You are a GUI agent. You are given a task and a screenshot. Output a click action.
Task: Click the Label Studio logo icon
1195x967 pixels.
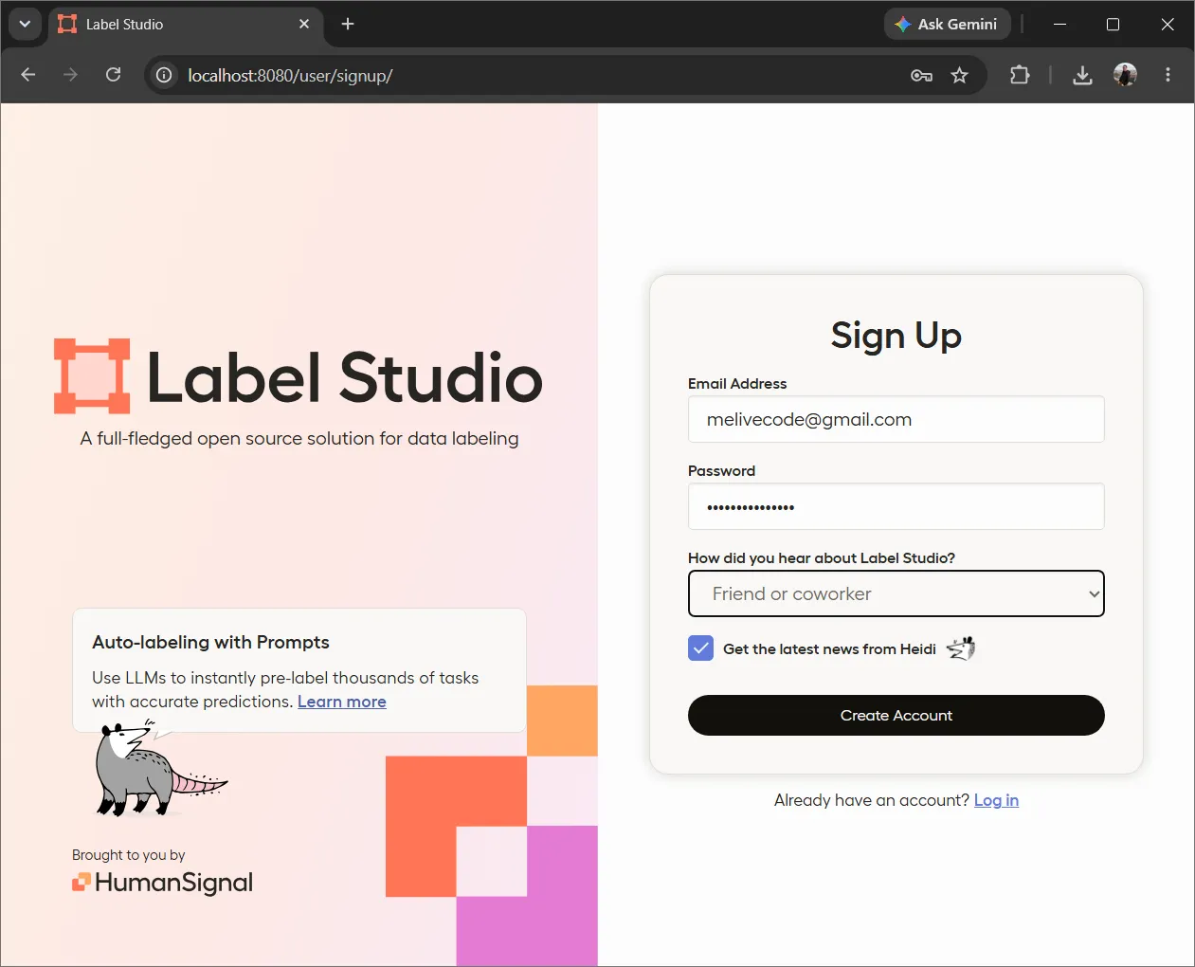tap(92, 376)
